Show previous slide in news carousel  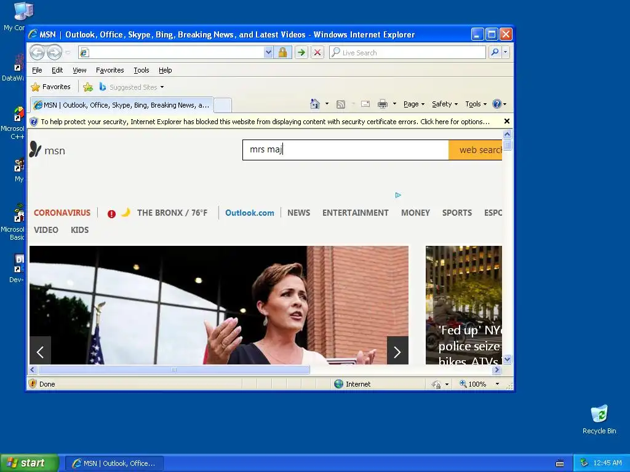tap(40, 351)
